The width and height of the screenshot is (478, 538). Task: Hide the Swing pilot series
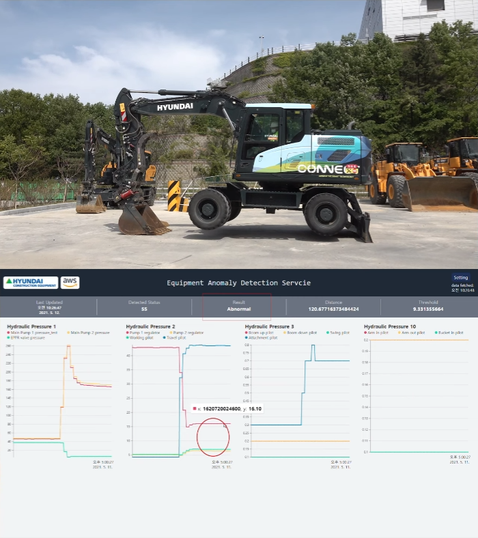point(339,332)
